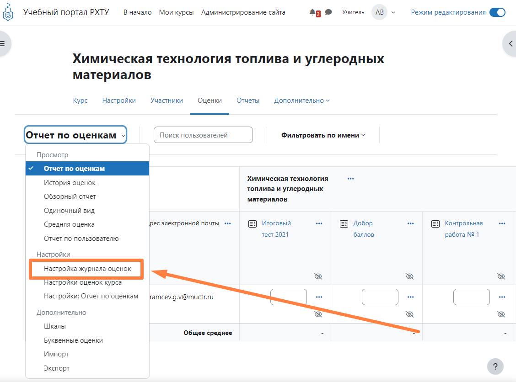
Task: Open the messages chat bubble icon
Action: (x=328, y=12)
